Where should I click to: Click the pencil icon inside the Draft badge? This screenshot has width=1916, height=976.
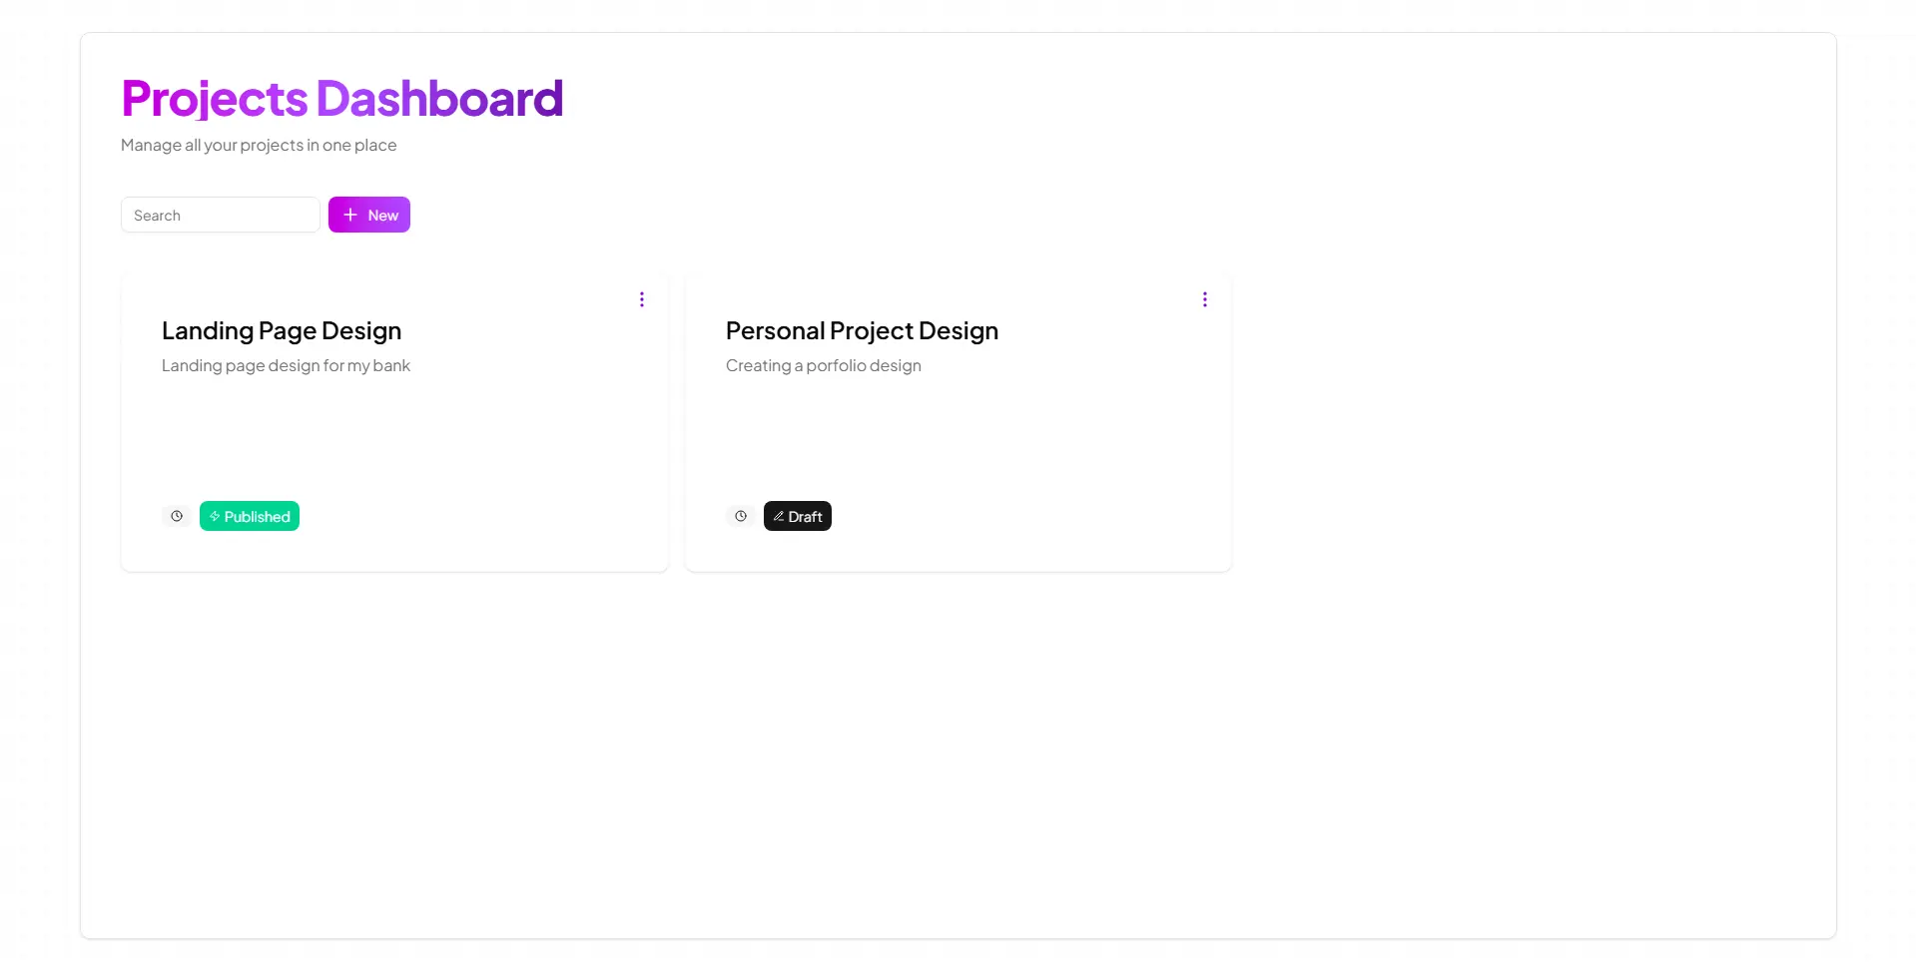(x=779, y=516)
